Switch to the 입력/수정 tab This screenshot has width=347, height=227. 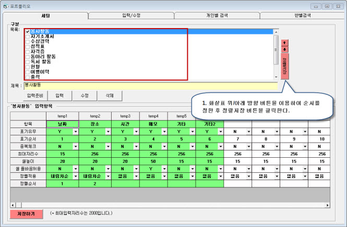(131, 16)
